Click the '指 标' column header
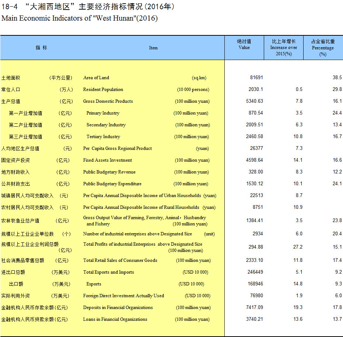Viewport: 343px width, 337px height. click(41, 48)
